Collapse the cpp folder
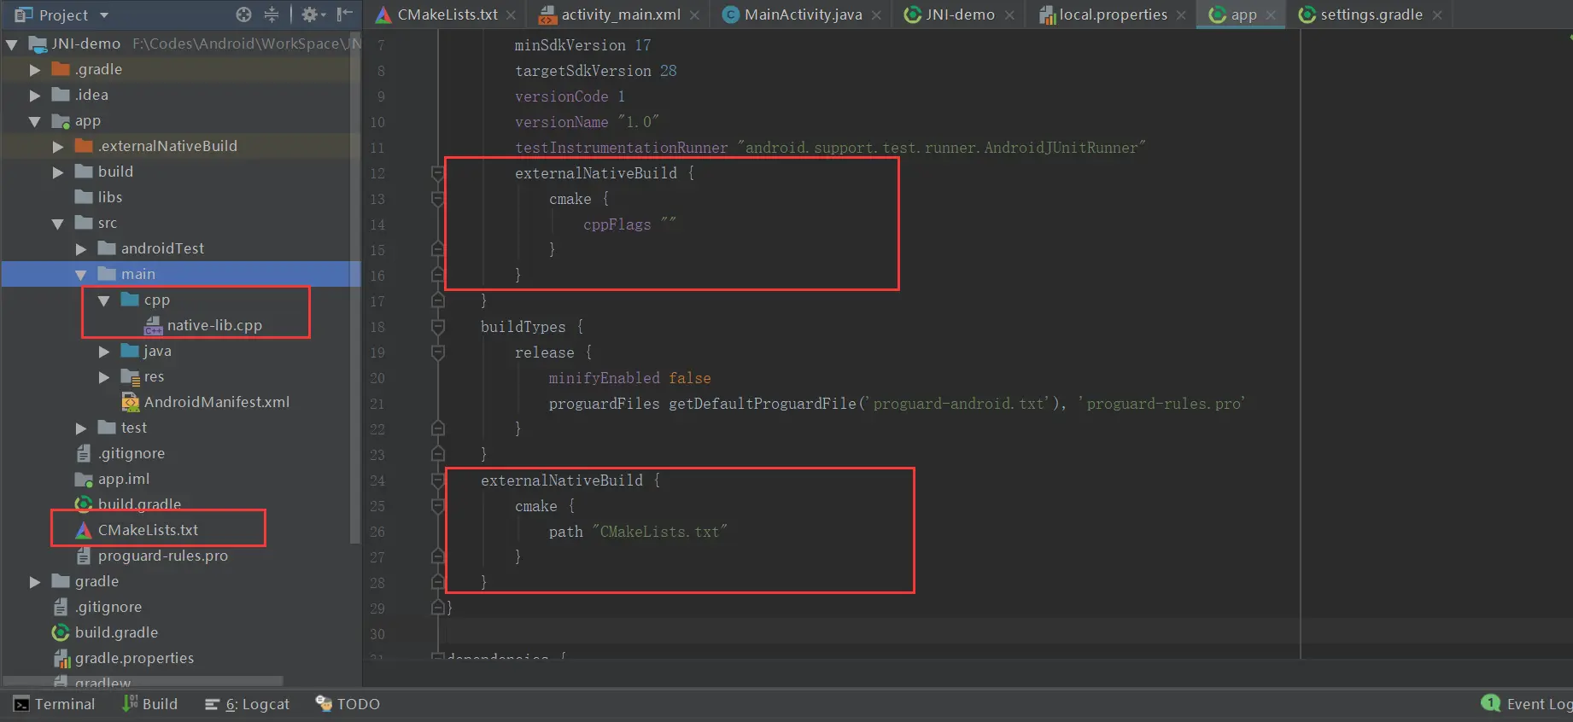Screen dimensions: 1573x722 (x=104, y=300)
